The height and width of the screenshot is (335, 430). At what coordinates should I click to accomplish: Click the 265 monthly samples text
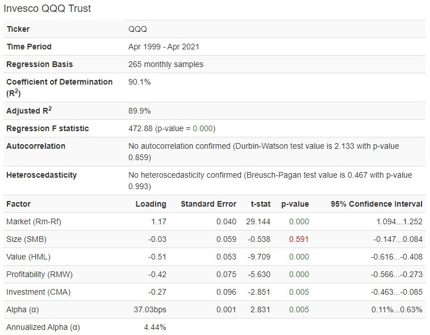(x=166, y=64)
